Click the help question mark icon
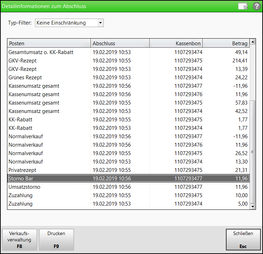The image size is (263, 254). (x=257, y=6)
